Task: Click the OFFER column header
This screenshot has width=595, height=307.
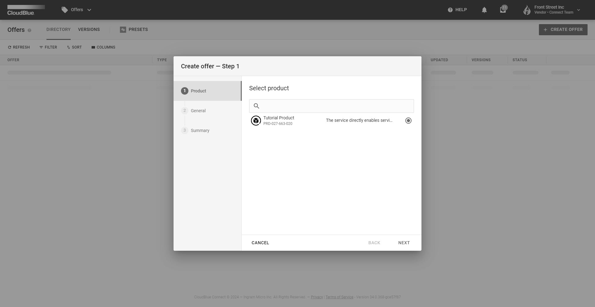Action: (13, 60)
